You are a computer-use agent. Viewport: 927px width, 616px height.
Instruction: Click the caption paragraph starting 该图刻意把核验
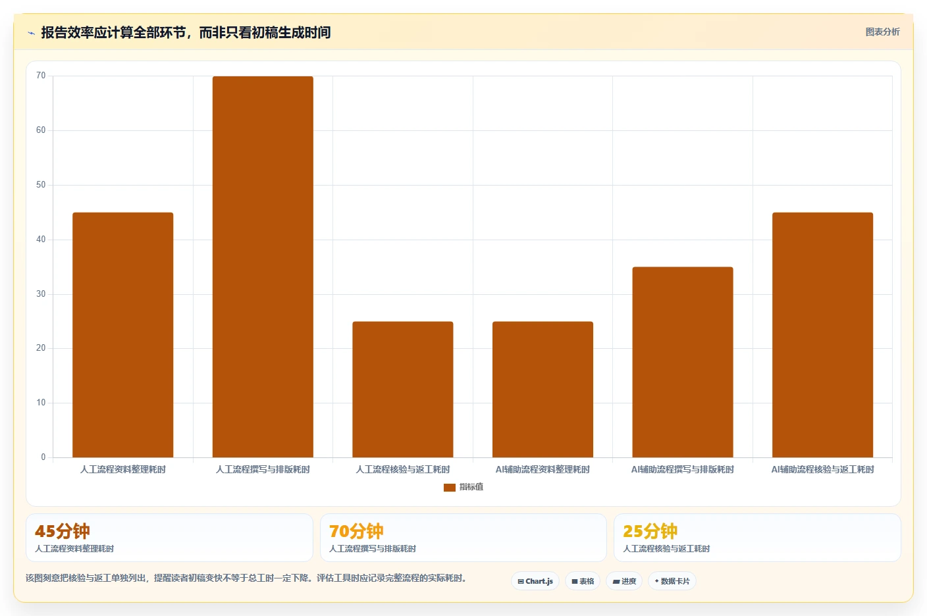246,578
